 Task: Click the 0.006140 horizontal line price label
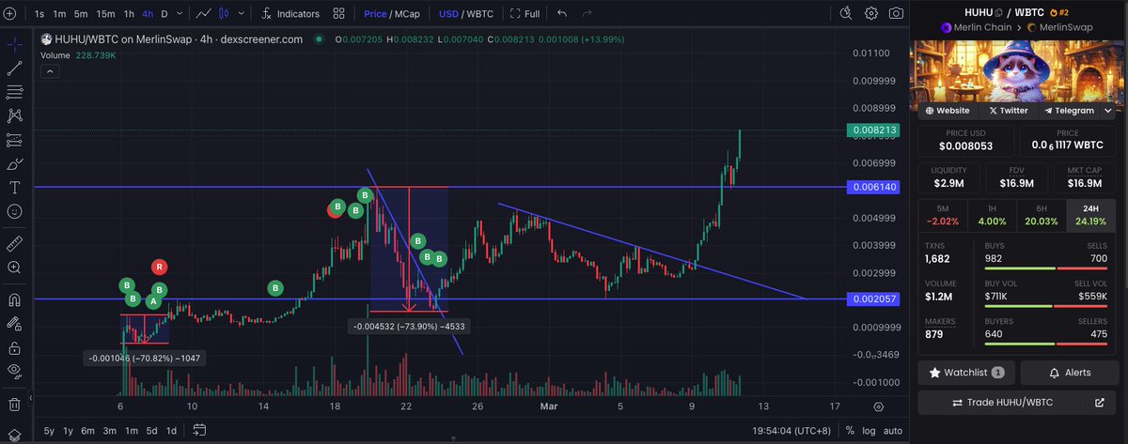[874, 188]
